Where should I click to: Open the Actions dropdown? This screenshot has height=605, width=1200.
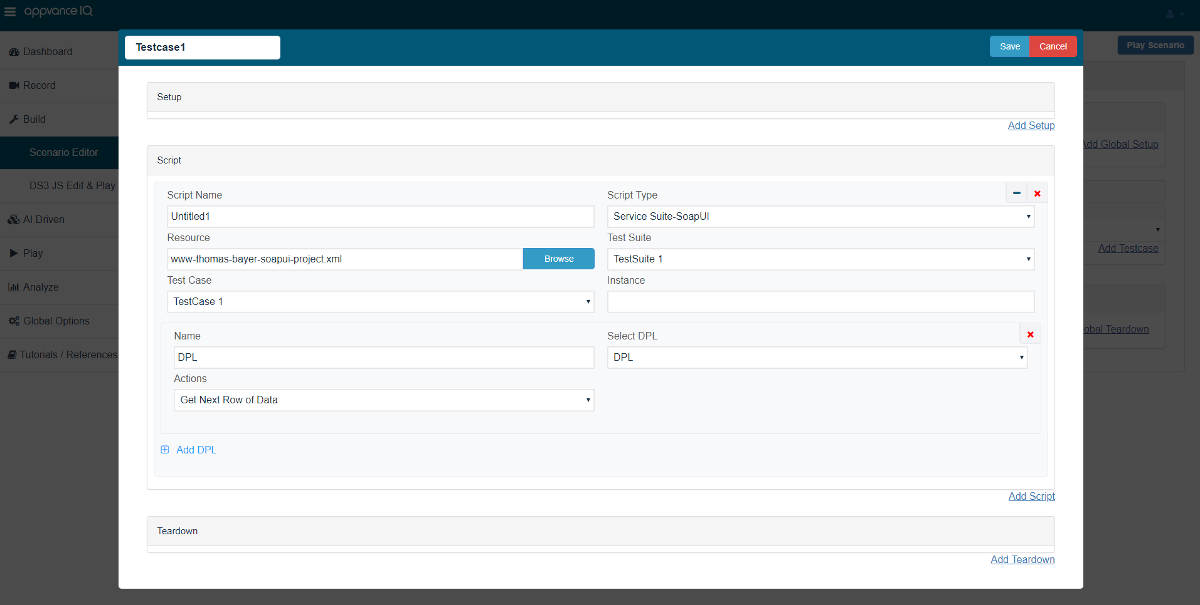click(x=384, y=400)
